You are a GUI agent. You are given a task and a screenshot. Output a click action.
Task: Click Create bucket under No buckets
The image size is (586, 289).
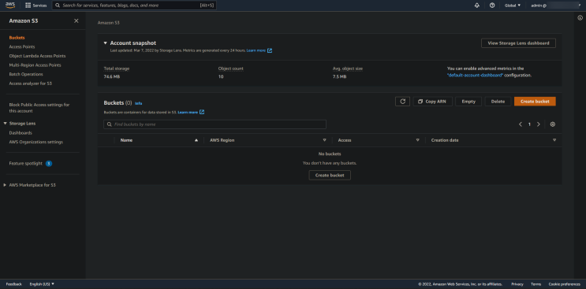tap(330, 176)
